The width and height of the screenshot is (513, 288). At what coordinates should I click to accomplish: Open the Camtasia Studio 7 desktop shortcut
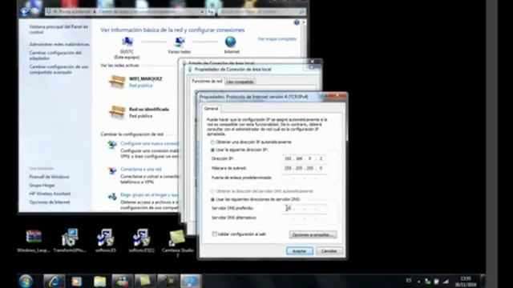[178, 243]
